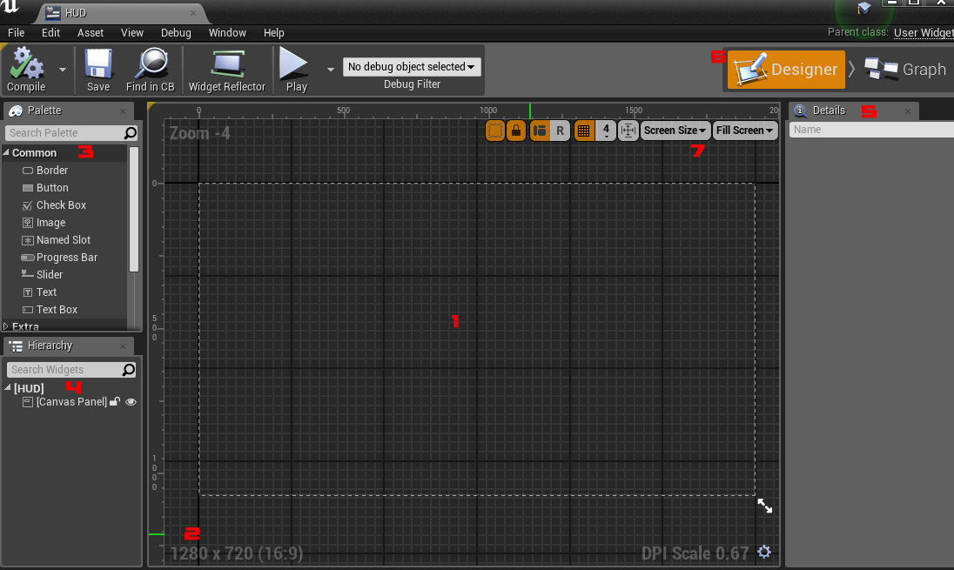
Task: Open the Screen Size dropdown
Action: 675,131
